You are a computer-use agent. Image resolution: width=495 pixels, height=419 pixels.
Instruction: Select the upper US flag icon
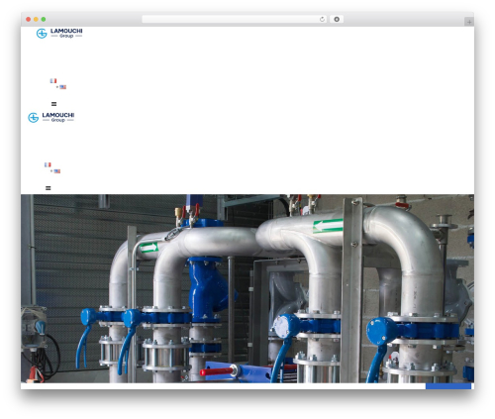(63, 87)
